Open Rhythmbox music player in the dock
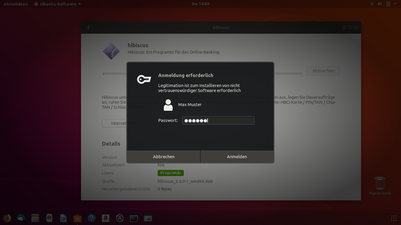 pyautogui.click(x=49, y=218)
